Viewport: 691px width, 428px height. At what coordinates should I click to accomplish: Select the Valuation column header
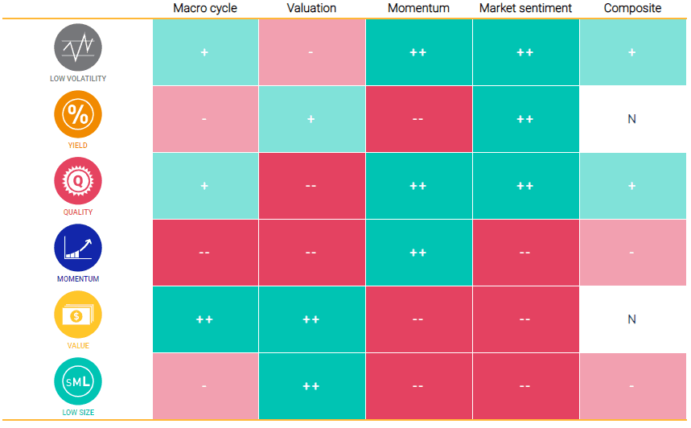(311, 8)
